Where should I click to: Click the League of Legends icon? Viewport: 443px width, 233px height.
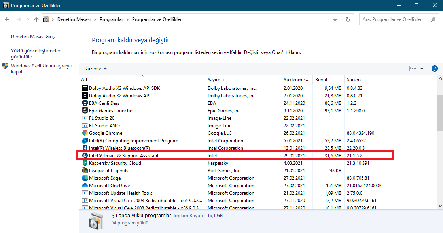85,171
